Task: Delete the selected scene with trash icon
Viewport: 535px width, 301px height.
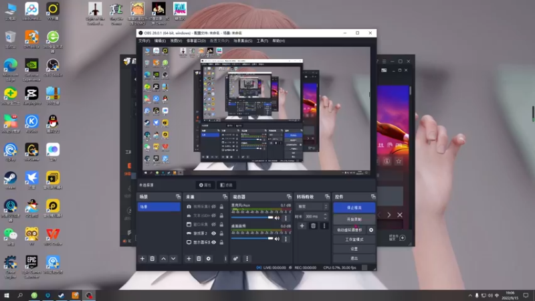Action: click(152, 259)
